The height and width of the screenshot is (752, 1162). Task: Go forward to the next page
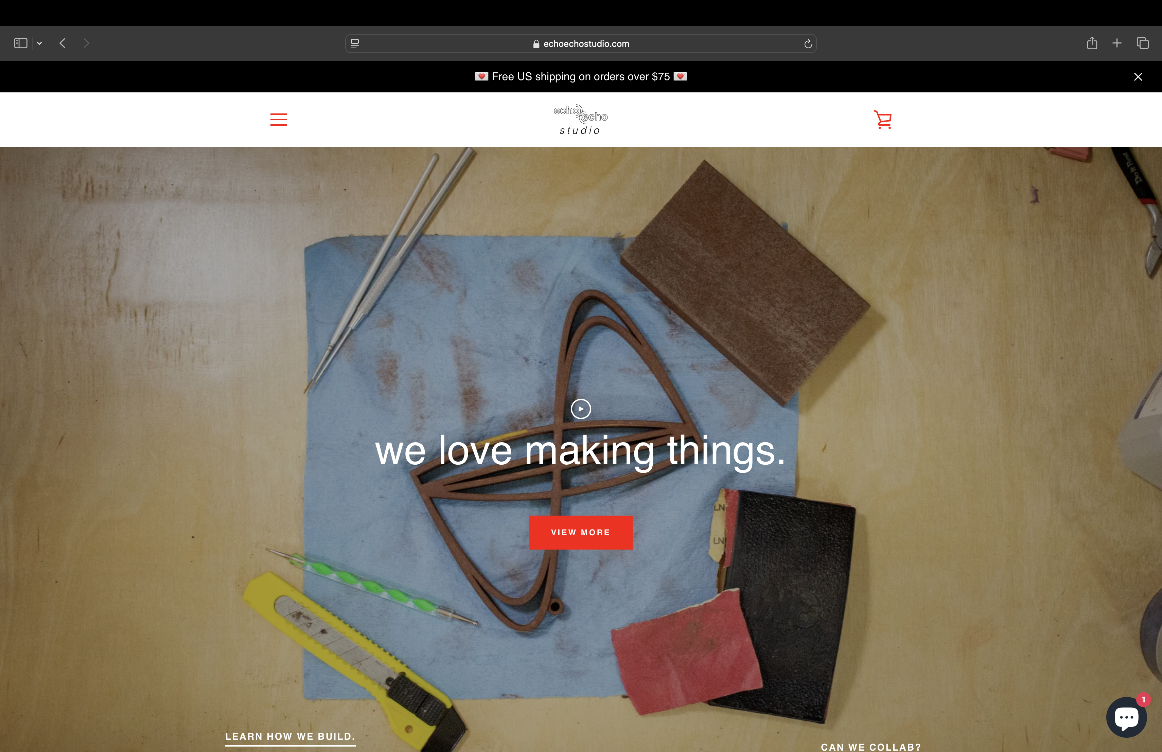(x=86, y=43)
